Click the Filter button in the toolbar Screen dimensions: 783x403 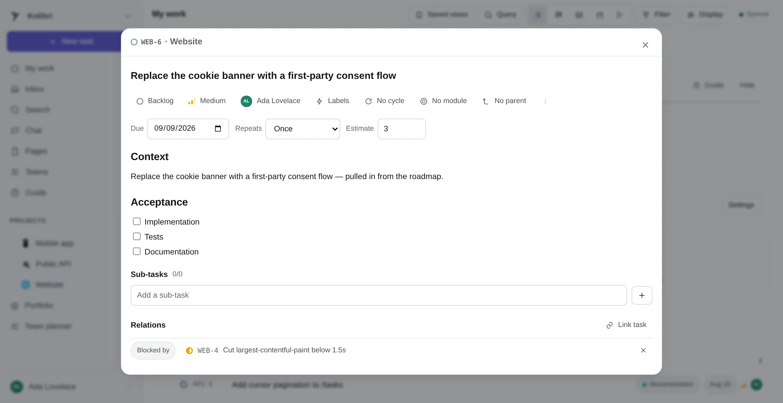click(x=656, y=14)
